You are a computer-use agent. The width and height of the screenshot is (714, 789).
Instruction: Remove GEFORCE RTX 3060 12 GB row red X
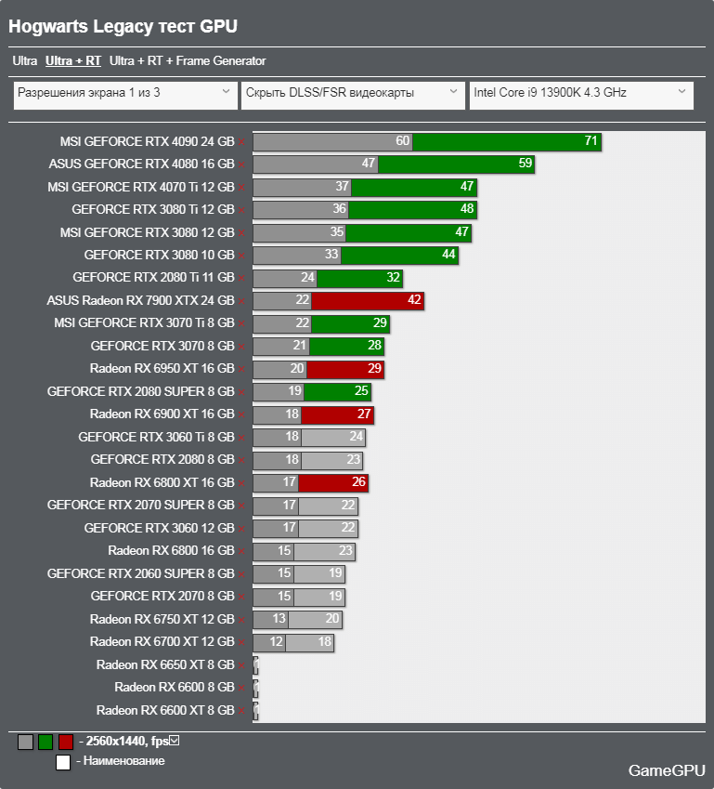pyautogui.click(x=241, y=529)
